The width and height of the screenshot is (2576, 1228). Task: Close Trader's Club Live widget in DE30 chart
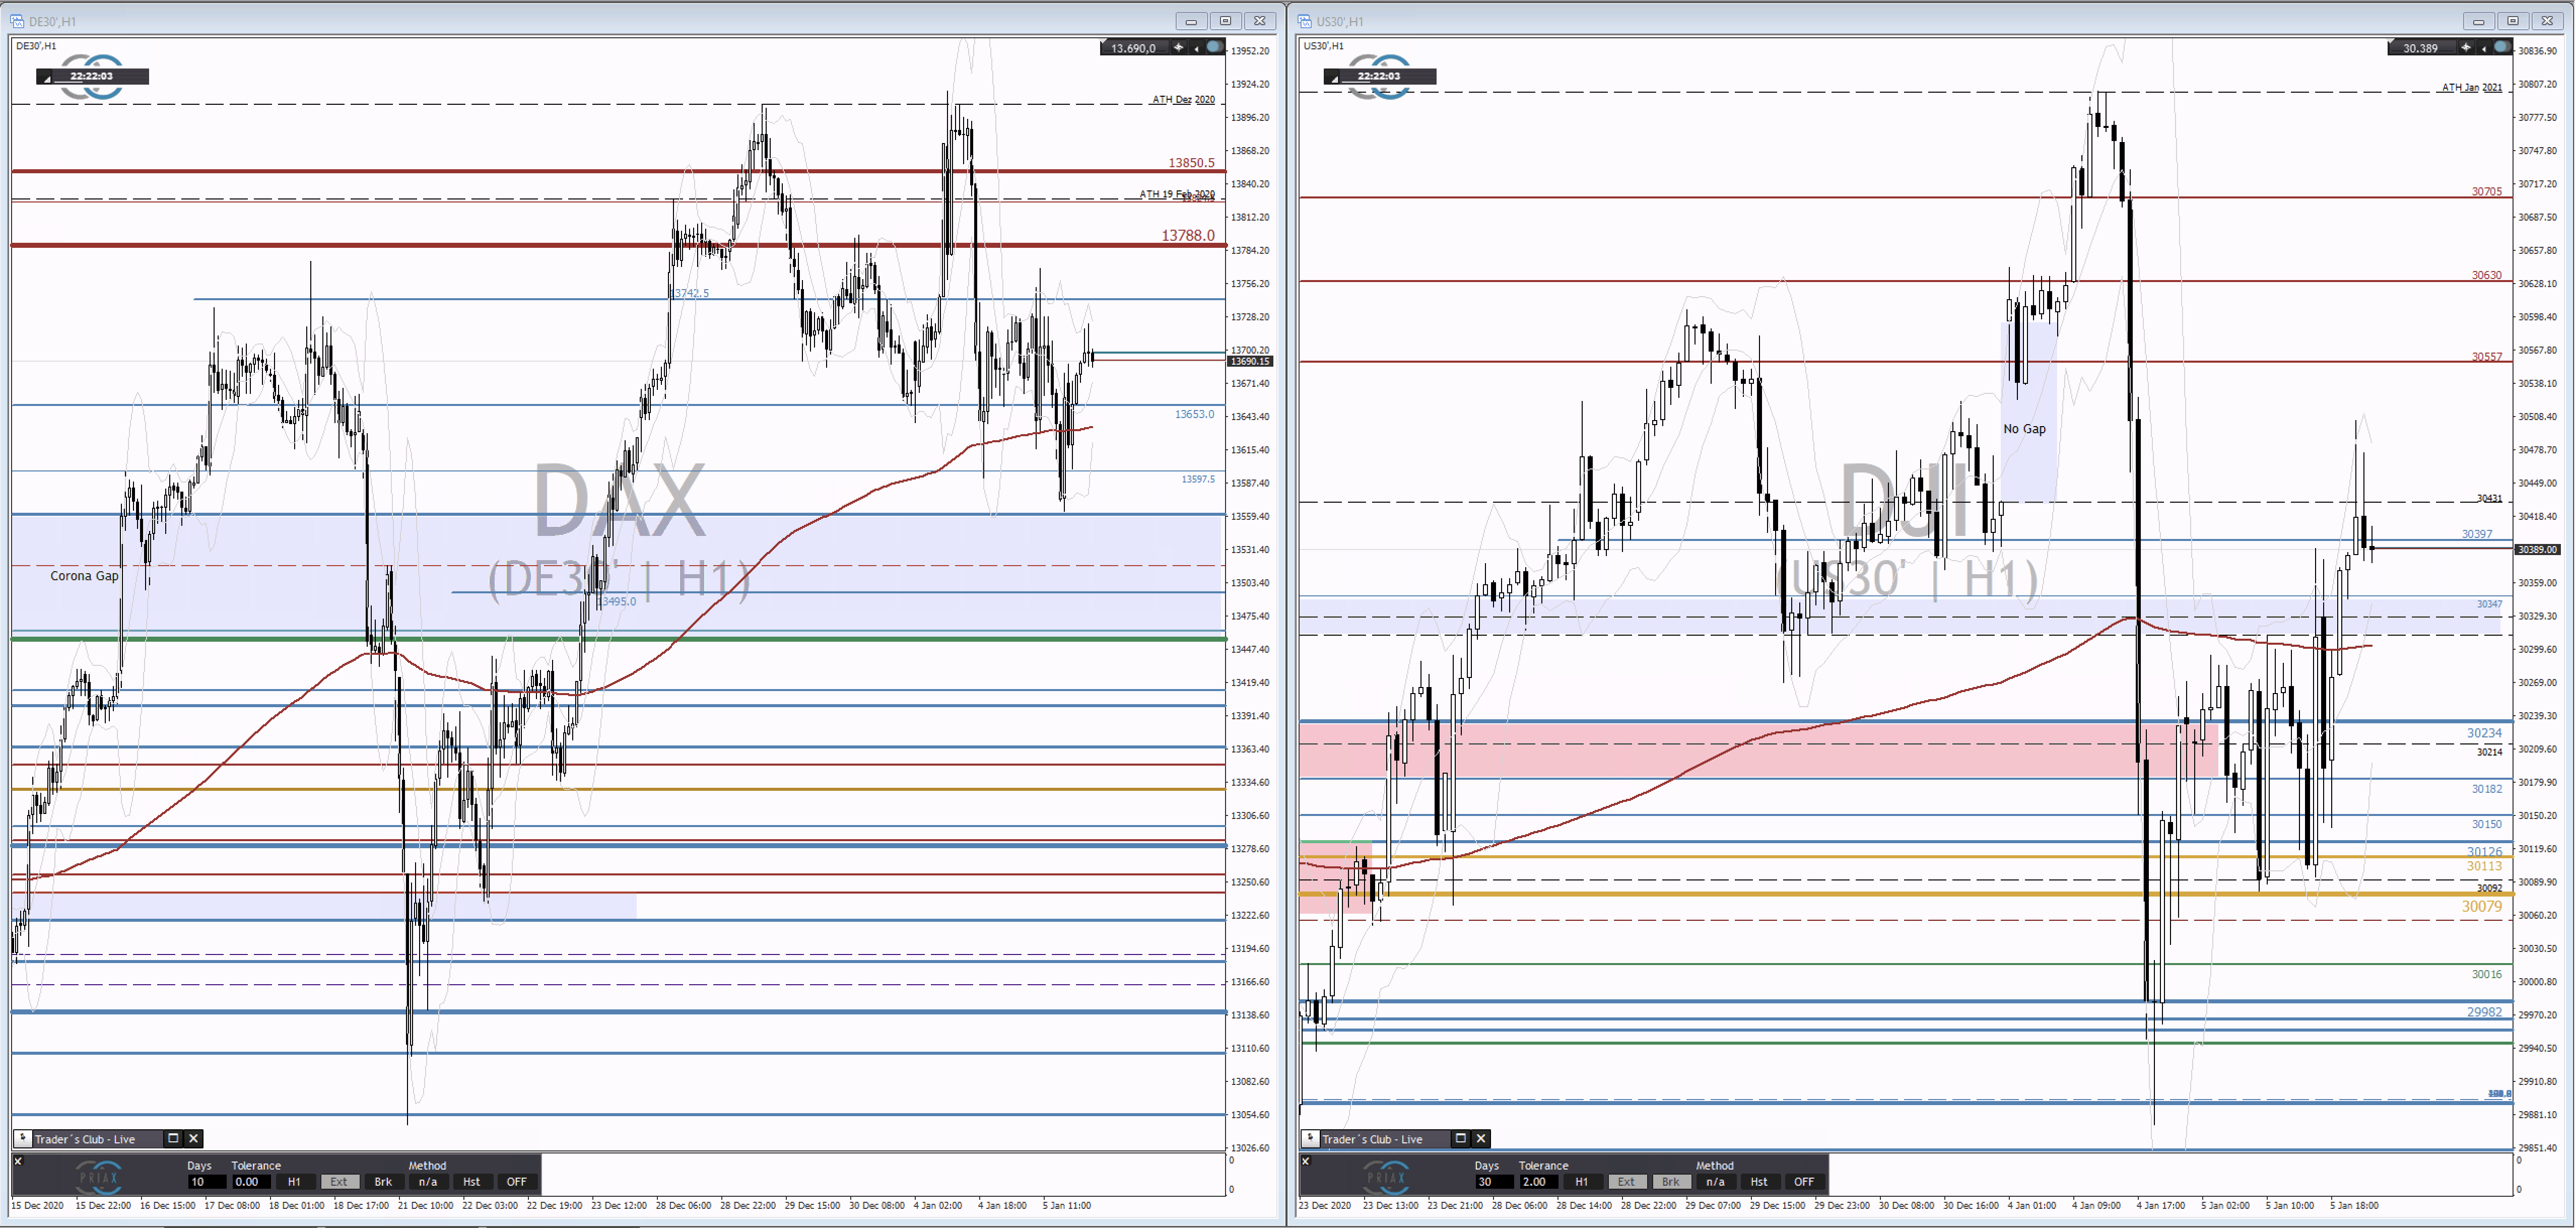[194, 1138]
